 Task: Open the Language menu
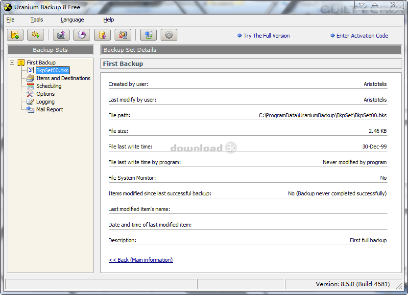[72, 20]
